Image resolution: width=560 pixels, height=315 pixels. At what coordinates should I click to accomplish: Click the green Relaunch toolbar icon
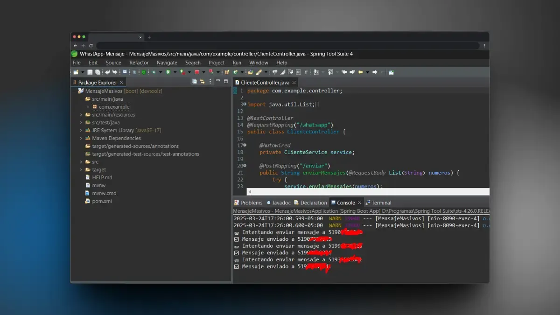pos(144,72)
